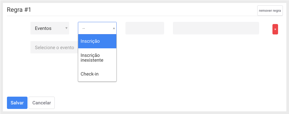Click the divider line under Regra #1
This screenshot has width=289, height=114.
145,16
